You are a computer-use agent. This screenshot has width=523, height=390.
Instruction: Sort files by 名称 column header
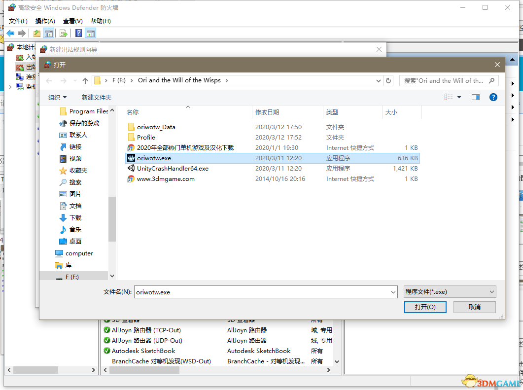188,112
